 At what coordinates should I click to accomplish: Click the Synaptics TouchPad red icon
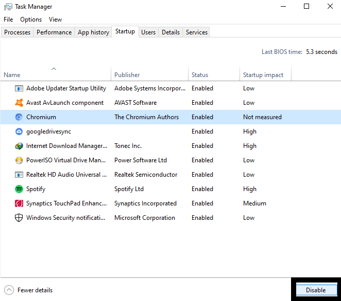(19, 203)
